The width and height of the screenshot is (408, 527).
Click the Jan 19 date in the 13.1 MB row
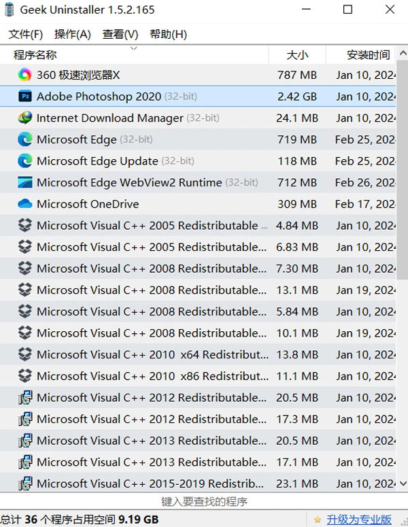click(366, 290)
